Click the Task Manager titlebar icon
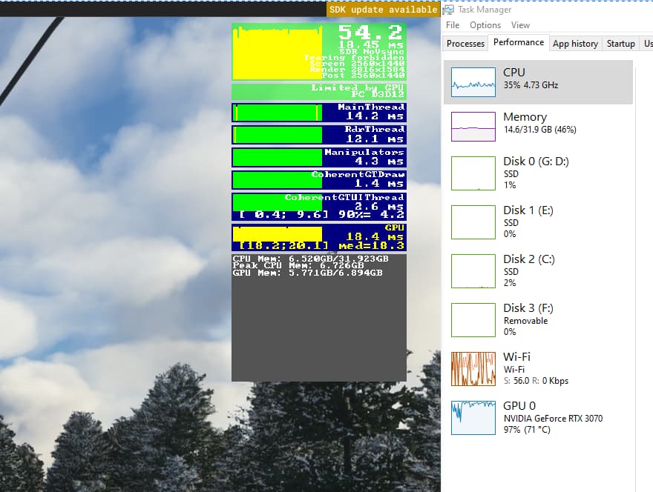This screenshot has width=653, height=492. pyautogui.click(x=449, y=9)
